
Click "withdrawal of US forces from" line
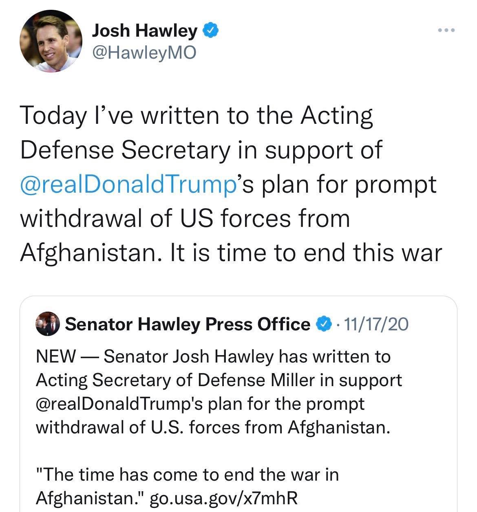[185, 218]
